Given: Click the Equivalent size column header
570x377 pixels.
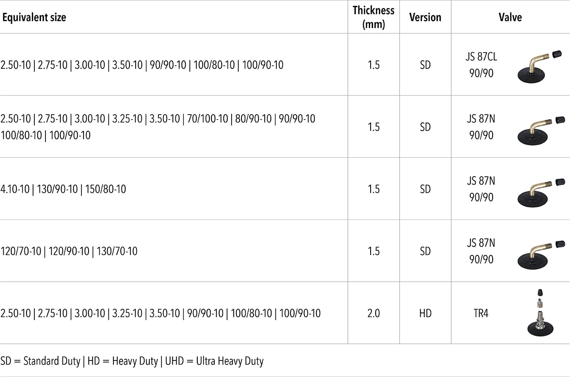Looking at the screenshot, I should pyautogui.click(x=34, y=17).
